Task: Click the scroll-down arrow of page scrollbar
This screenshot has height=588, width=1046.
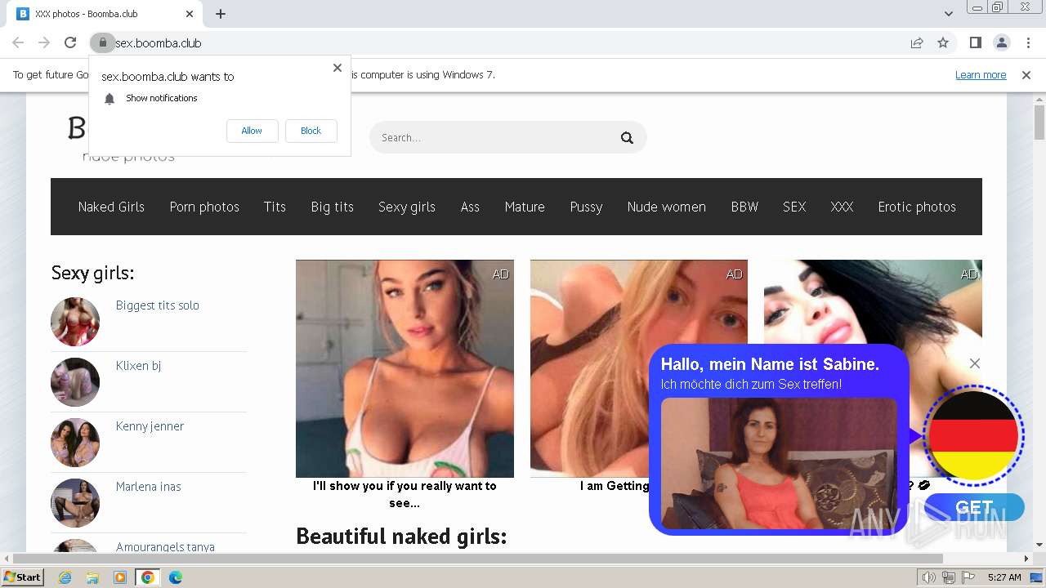Action: pyautogui.click(x=1039, y=545)
